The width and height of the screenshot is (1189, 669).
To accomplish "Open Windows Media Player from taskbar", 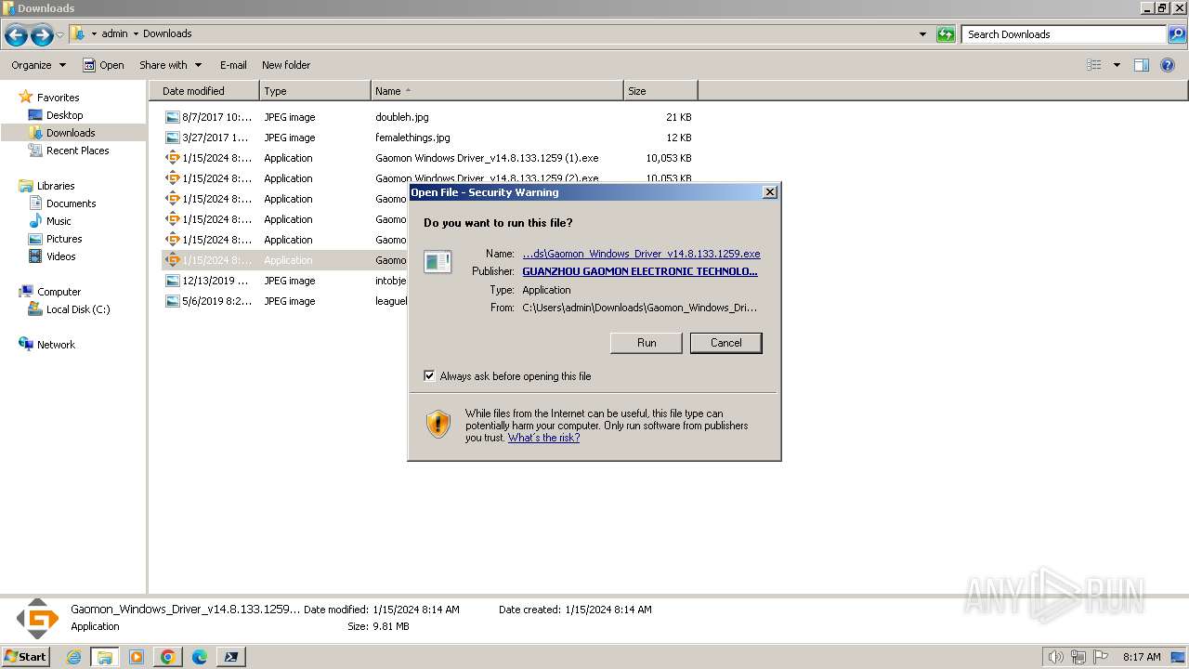I will [137, 657].
